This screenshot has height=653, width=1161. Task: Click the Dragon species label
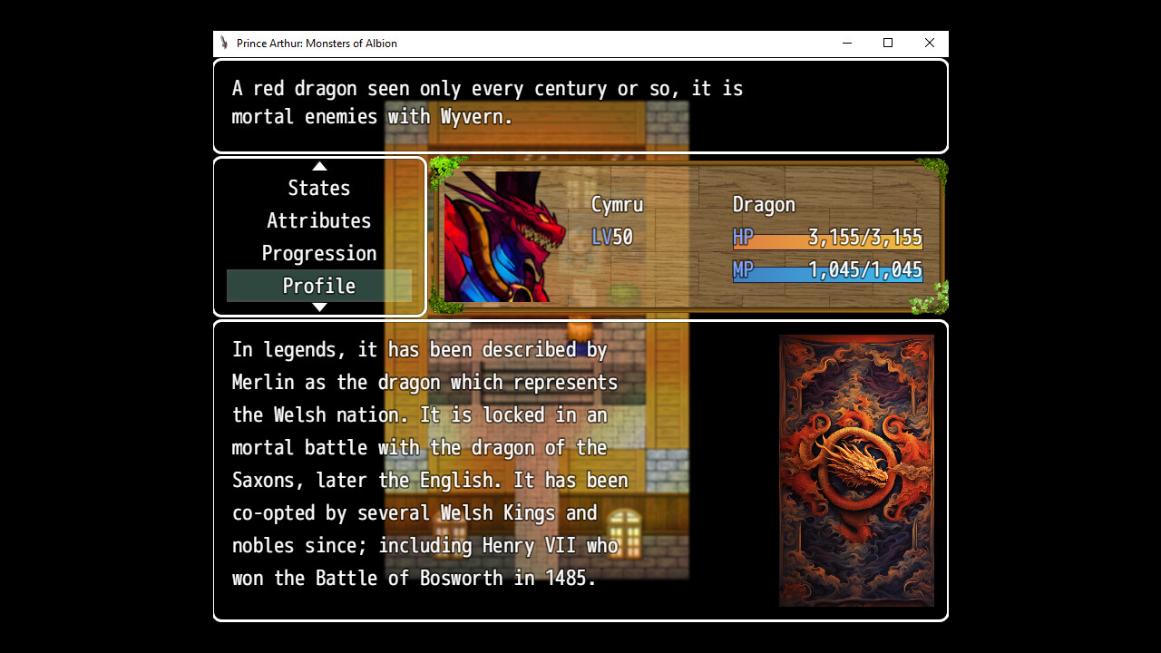tap(763, 204)
